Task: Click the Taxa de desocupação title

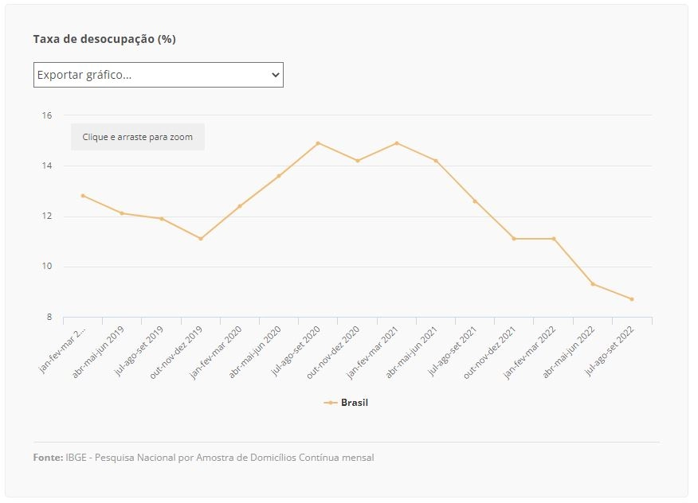Action: point(104,39)
